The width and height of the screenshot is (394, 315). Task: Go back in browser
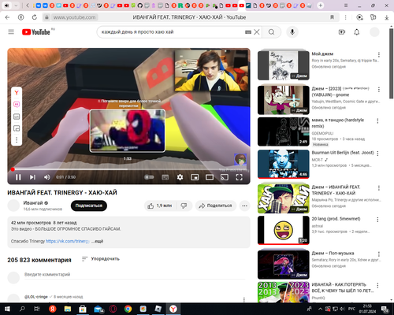(x=7, y=17)
